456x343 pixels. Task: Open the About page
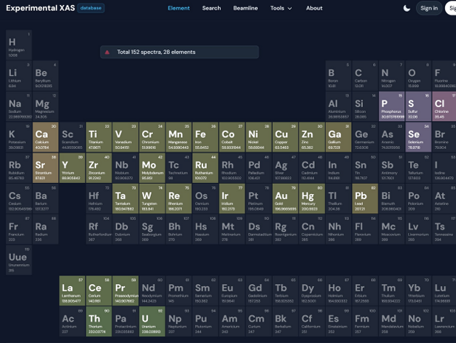[x=314, y=8]
